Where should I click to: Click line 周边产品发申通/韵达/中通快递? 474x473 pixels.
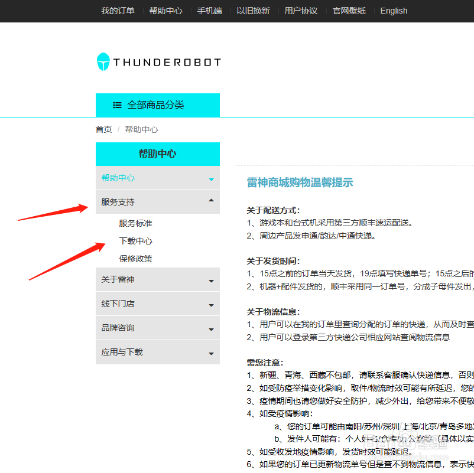click(x=311, y=236)
